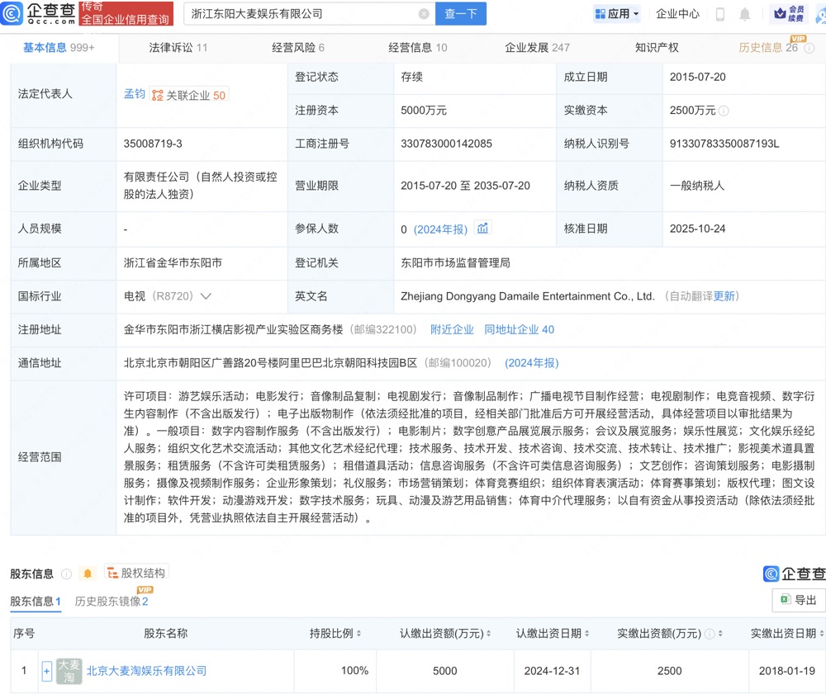Open the notifications bell
826x694 pixels.
pos(745,14)
